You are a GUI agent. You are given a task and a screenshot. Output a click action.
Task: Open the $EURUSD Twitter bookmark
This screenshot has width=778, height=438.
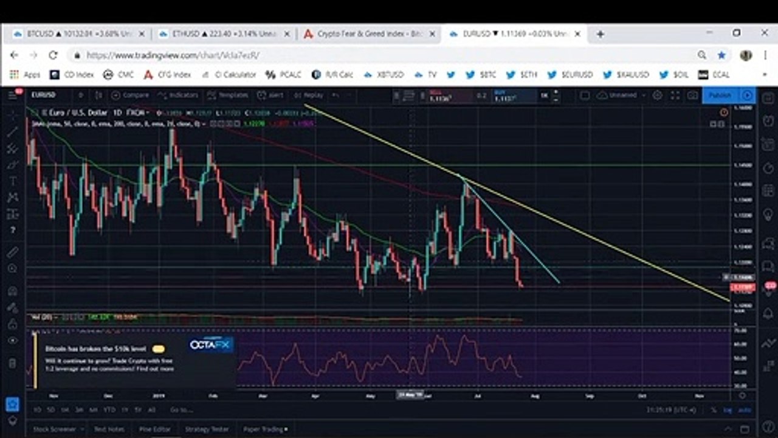pos(570,75)
